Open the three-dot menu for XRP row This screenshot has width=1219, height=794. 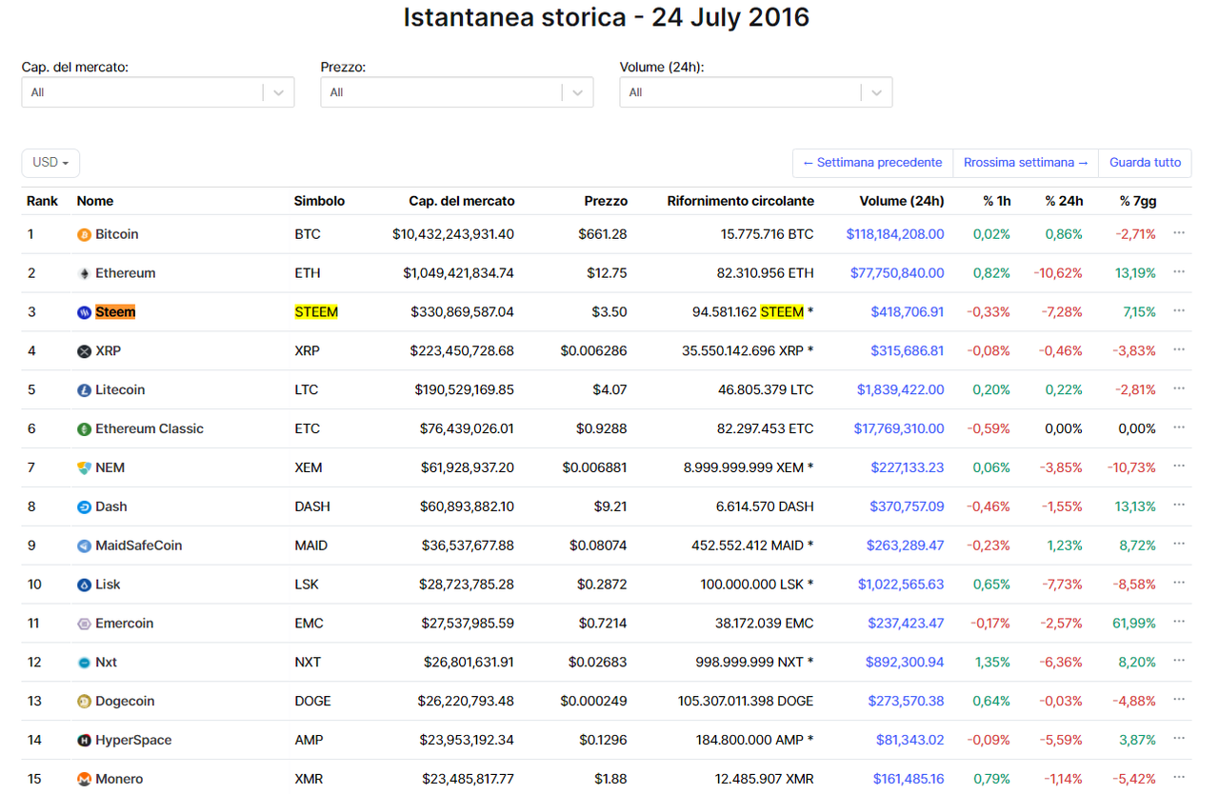click(1179, 349)
